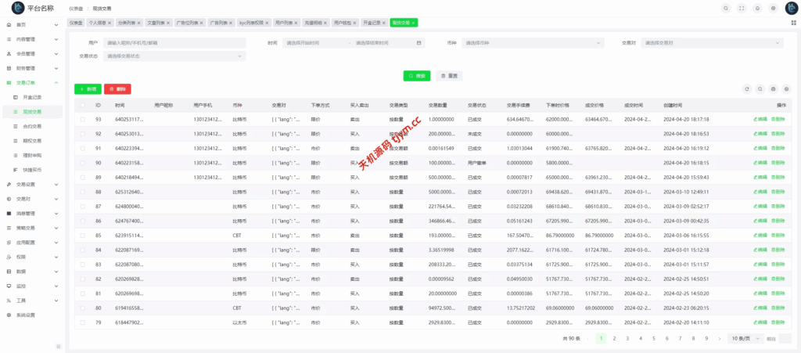Click the search icon in top header
801x353 pixels.
(x=726, y=8)
